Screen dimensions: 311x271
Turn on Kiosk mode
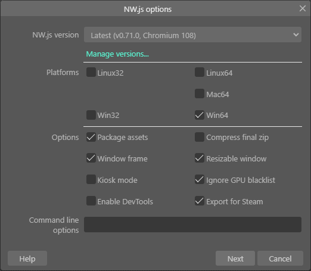coord(91,179)
